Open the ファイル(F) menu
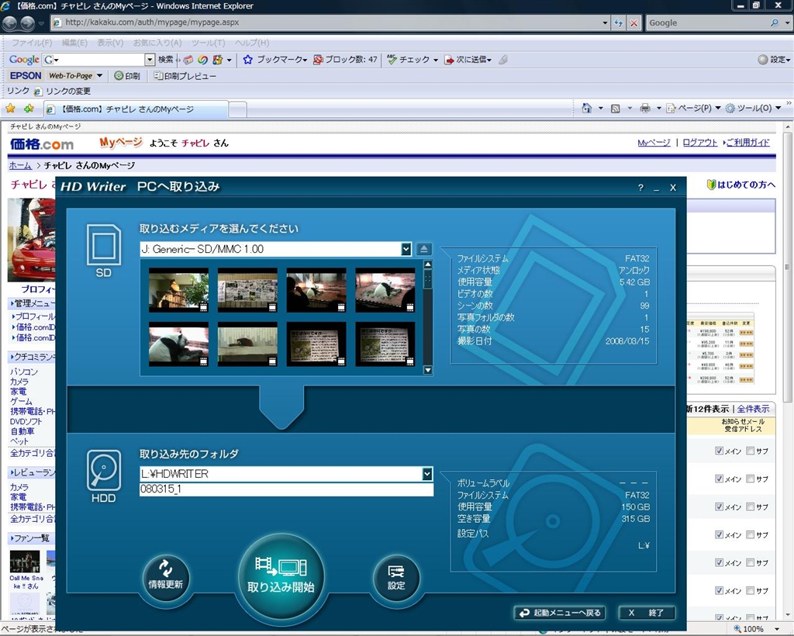 click(32, 43)
